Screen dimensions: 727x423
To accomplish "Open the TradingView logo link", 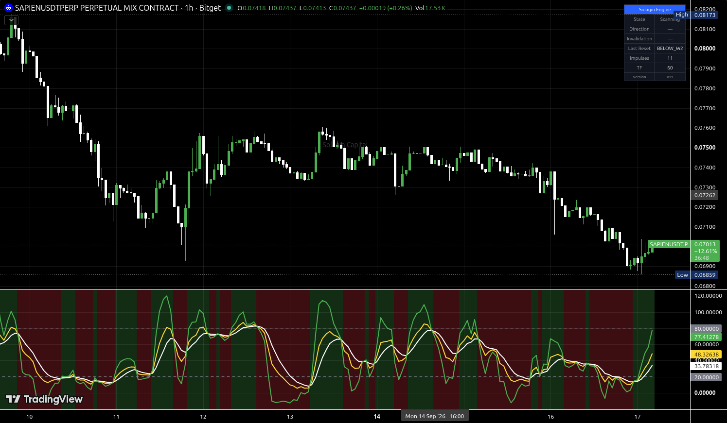I will click(x=44, y=399).
